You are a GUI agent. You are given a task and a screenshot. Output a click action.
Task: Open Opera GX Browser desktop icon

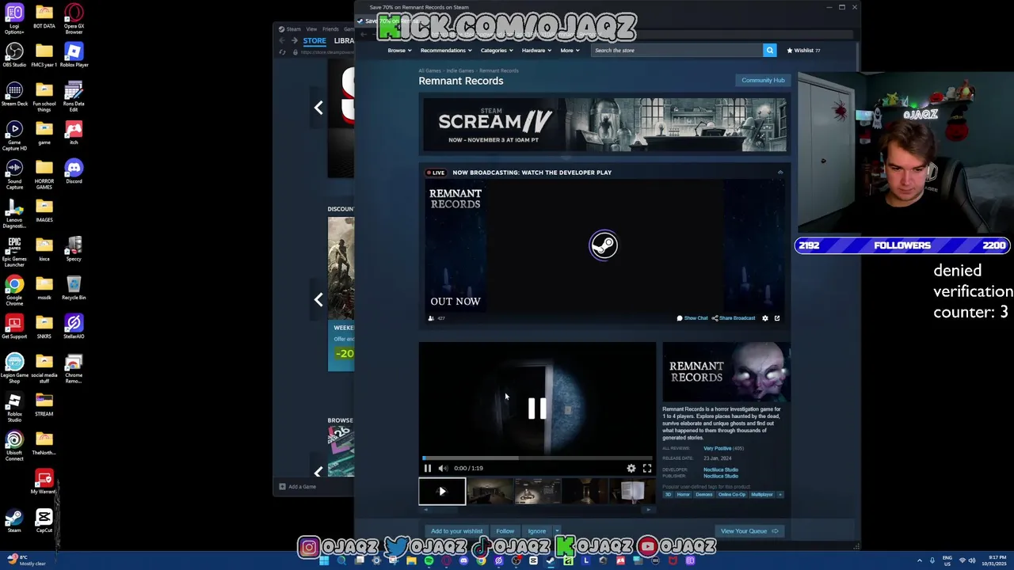click(74, 18)
